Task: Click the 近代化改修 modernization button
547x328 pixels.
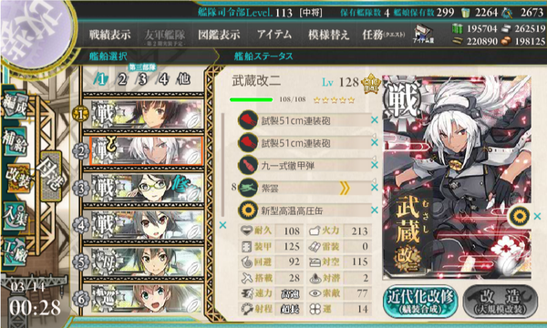Action: coord(420,302)
